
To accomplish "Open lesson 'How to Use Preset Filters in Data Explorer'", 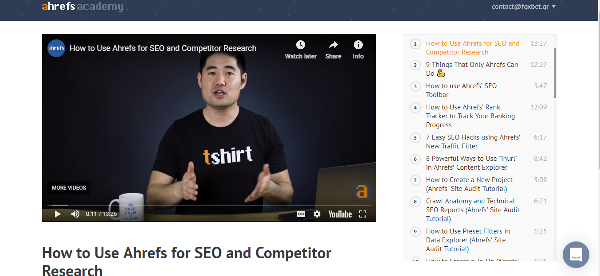I will pyautogui.click(x=468, y=240).
